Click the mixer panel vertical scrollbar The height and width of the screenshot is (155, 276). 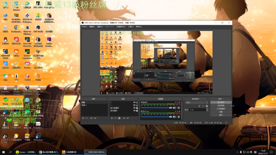(182, 110)
